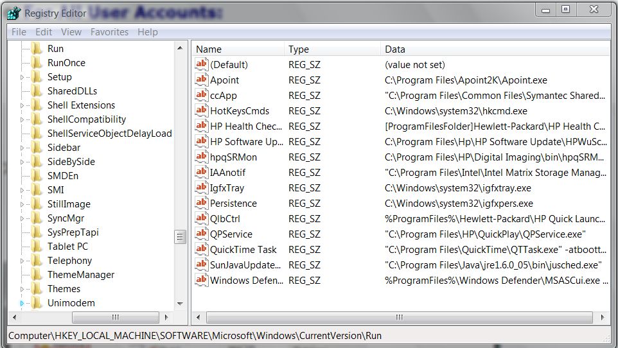Viewport: 618px width, 348px height.
Task: Select the Tablet PC tree label
Action: [67, 247]
